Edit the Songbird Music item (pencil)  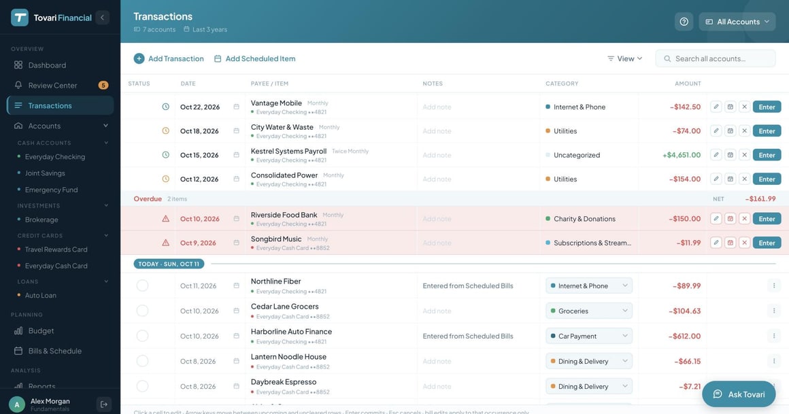716,243
